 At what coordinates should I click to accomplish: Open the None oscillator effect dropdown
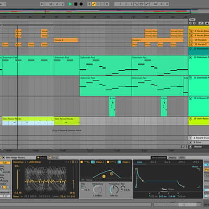click(18, 196)
